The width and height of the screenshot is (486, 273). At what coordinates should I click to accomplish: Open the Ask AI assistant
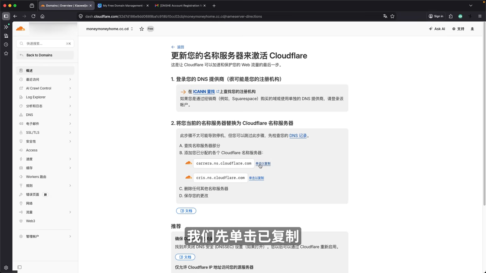click(437, 29)
